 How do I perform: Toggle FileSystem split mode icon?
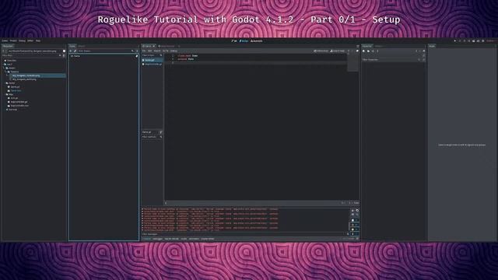(x=64, y=51)
